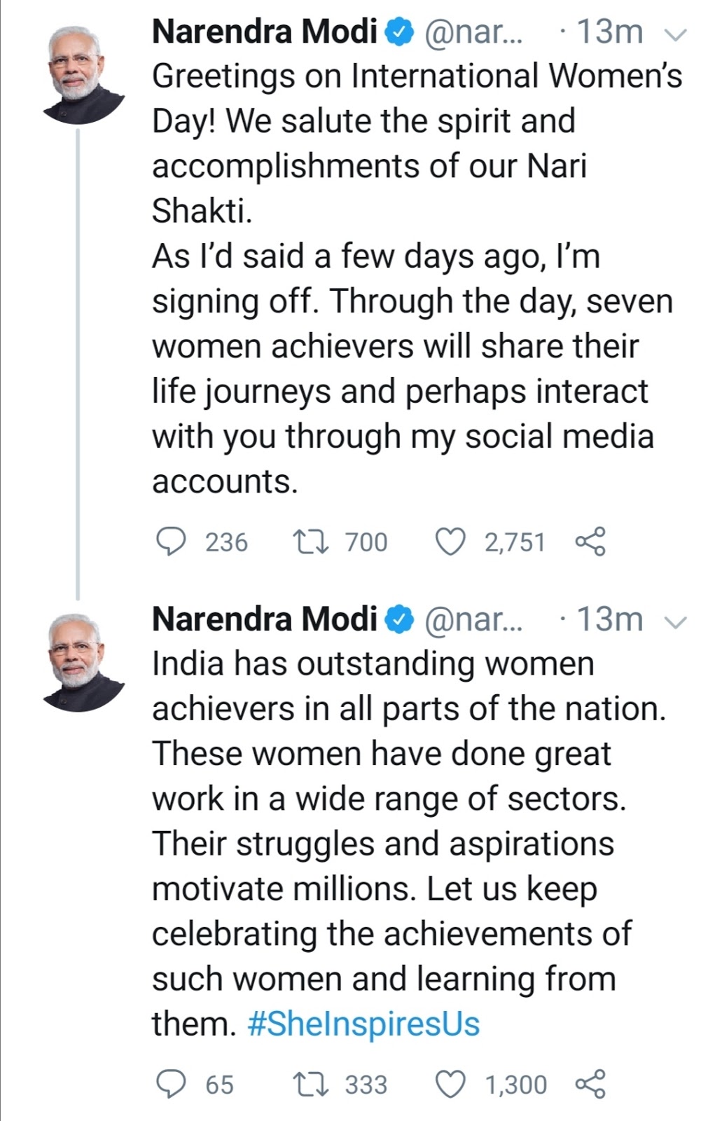This screenshot has width=715, height=1121.
Task: Share the #SheInspiresUs tweet
Action: pyautogui.click(x=590, y=1085)
